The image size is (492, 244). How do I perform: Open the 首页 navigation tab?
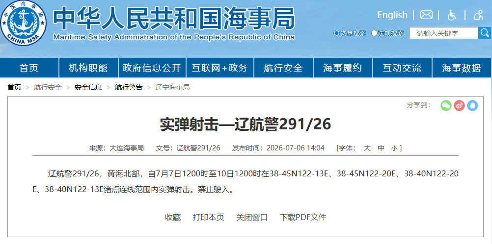point(29,68)
